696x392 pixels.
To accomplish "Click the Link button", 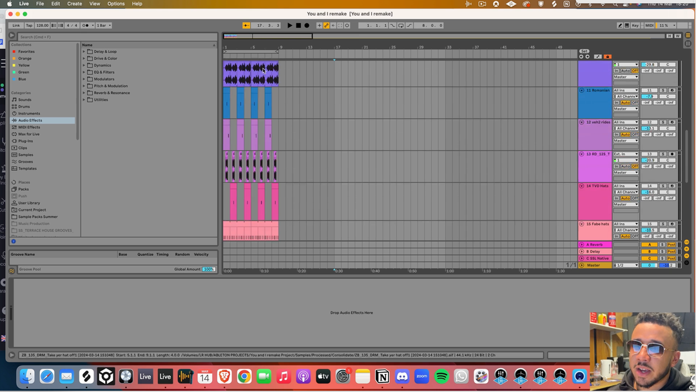I will point(16,26).
